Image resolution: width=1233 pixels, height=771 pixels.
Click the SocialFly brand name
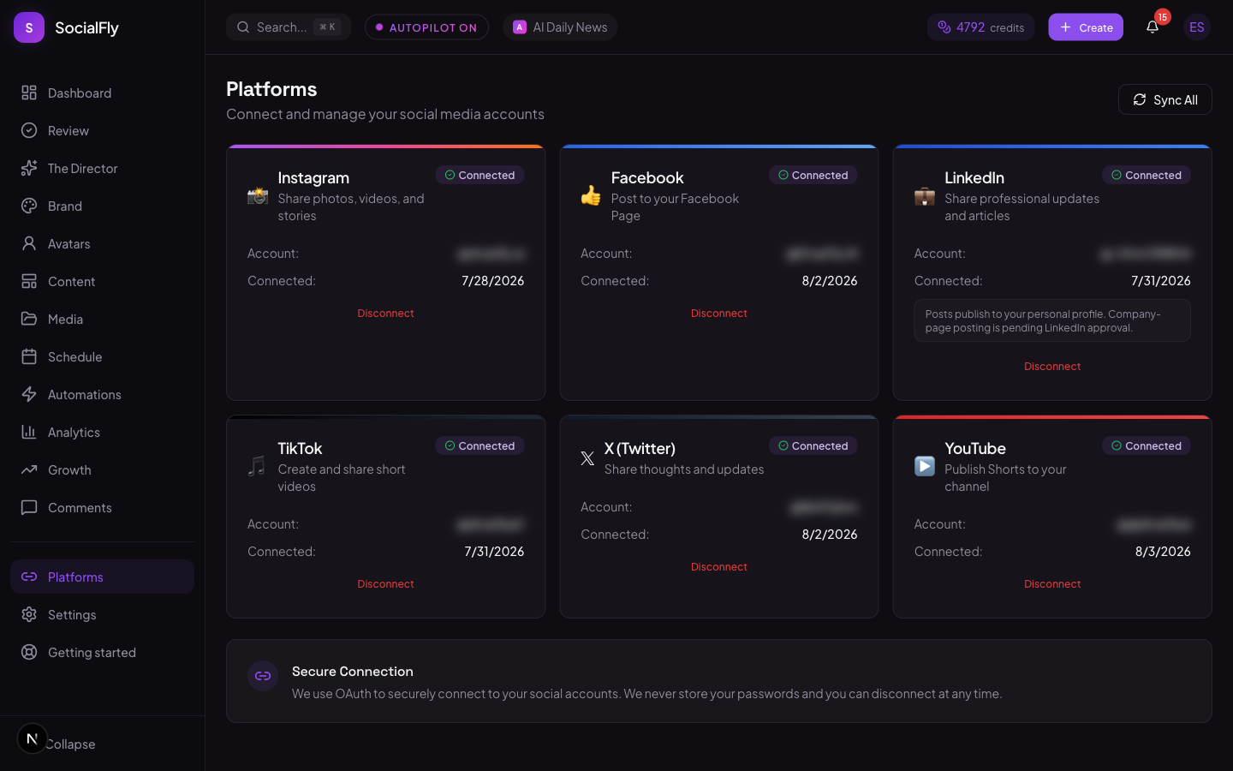click(86, 27)
